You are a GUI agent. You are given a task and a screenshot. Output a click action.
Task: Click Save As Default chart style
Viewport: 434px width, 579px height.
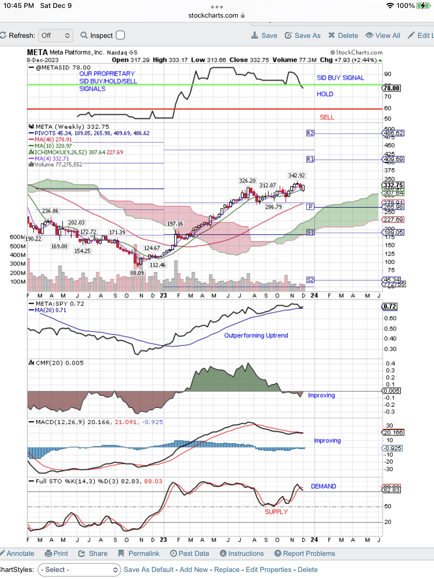pyautogui.click(x=149, y=569)
